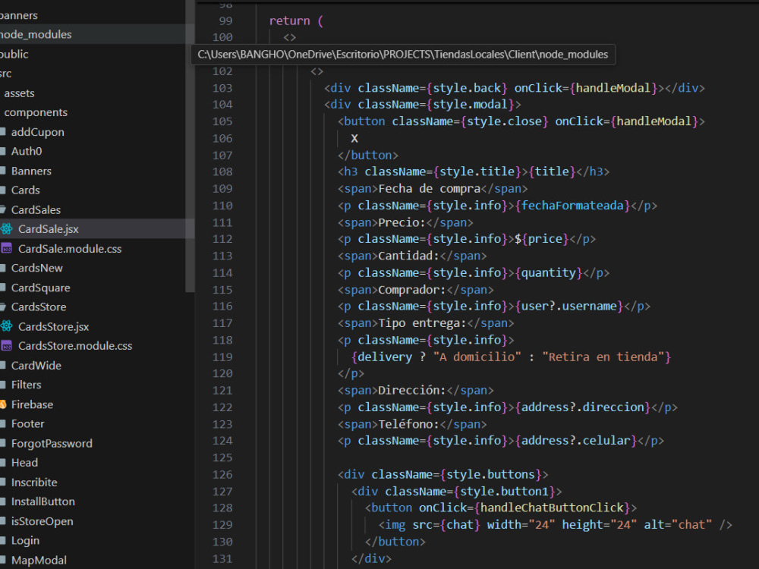This screenshot has height=569, width=759.
Task: Open the CardSale.jsx file
Action: click(x=48, y=229)
